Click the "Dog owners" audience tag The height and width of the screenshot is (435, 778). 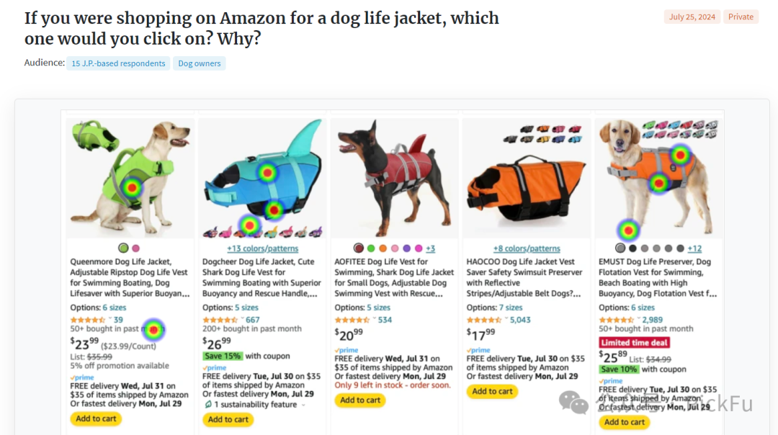(x=199, y=63)
